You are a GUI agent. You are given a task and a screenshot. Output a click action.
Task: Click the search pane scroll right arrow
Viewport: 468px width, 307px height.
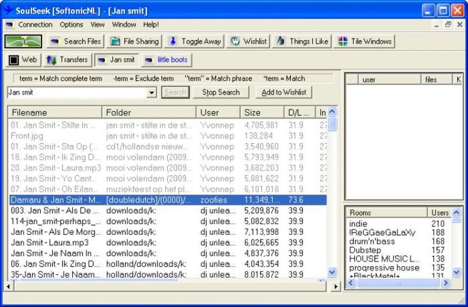336,287
